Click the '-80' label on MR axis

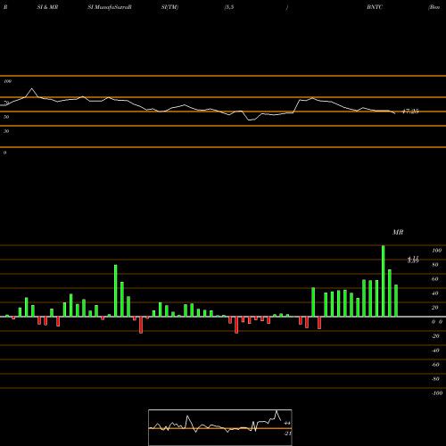pos(435,379)
